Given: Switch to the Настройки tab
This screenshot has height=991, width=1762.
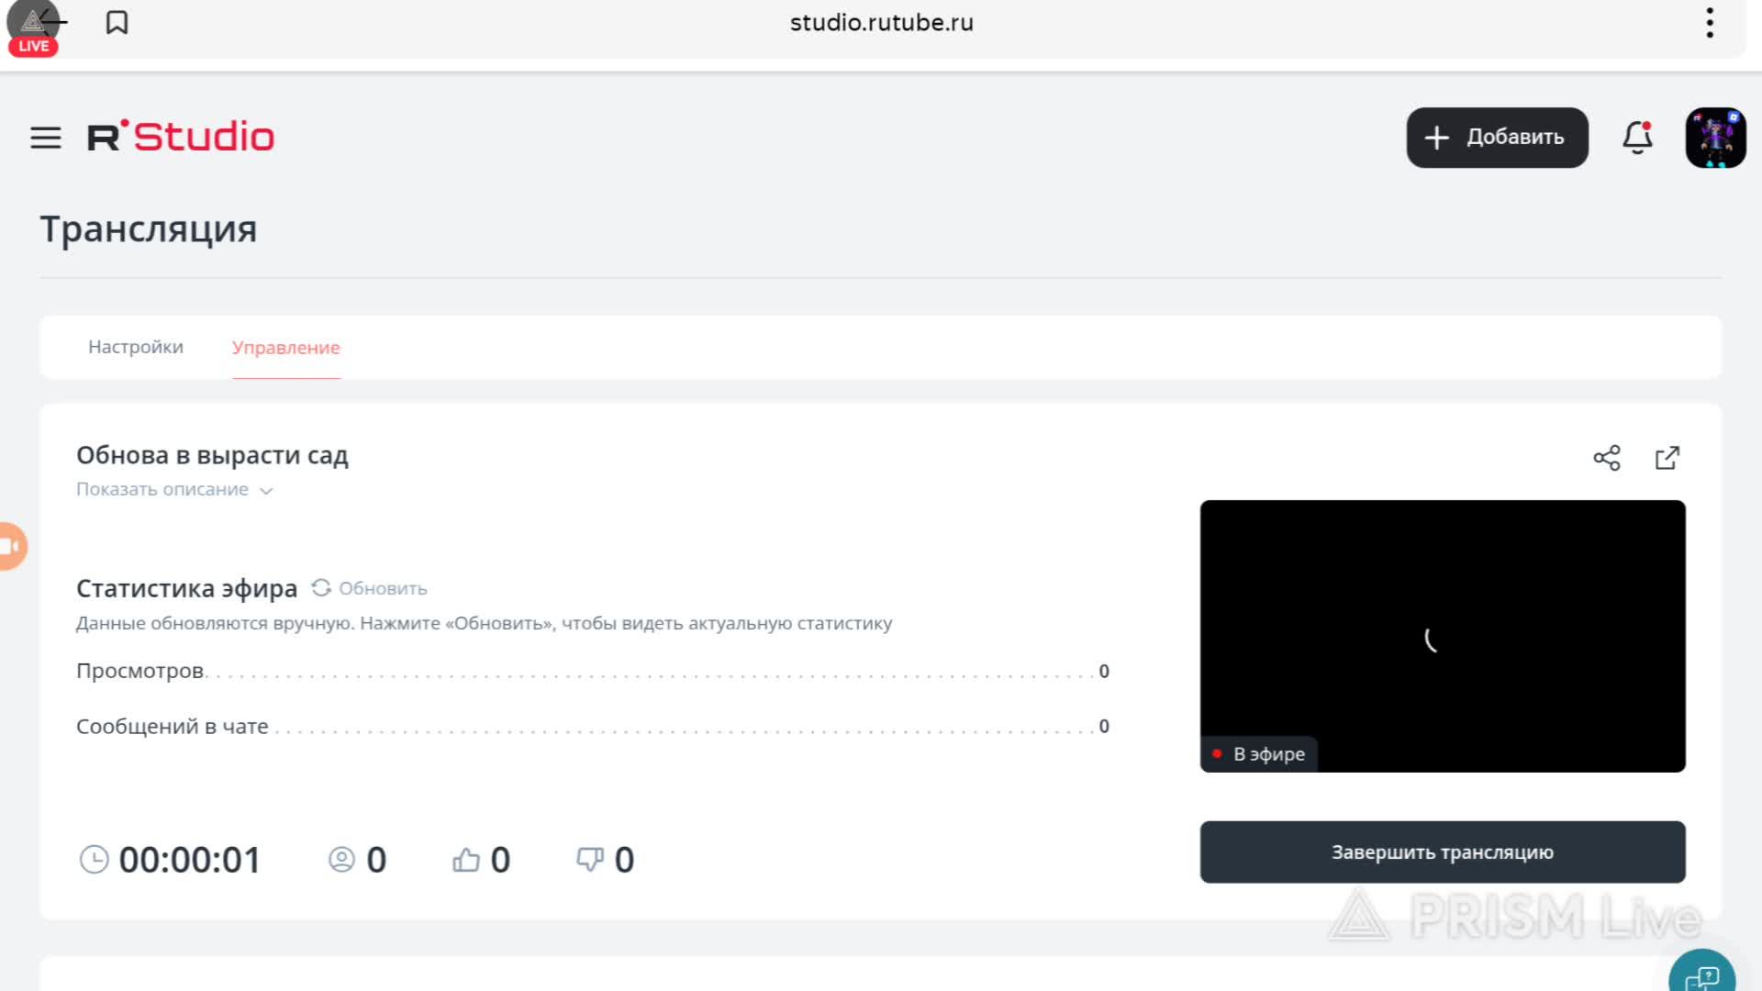Looking at the screenshot, I should click(136, 347).
